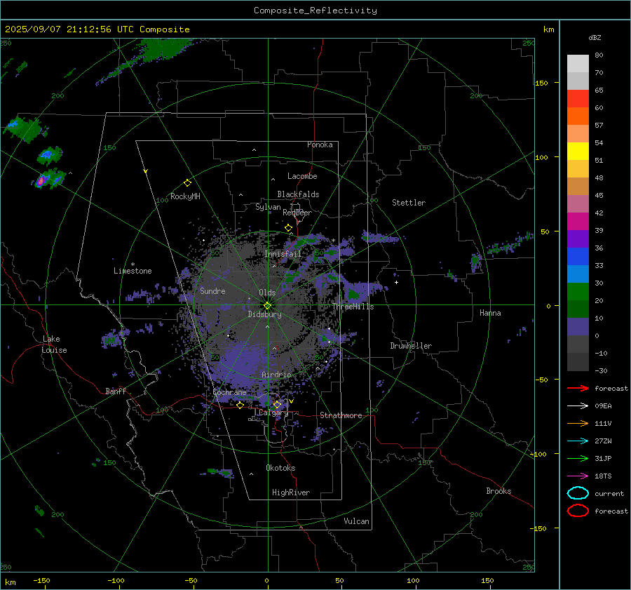Click the 100 tick label on the right km axis

pos(541,157)
